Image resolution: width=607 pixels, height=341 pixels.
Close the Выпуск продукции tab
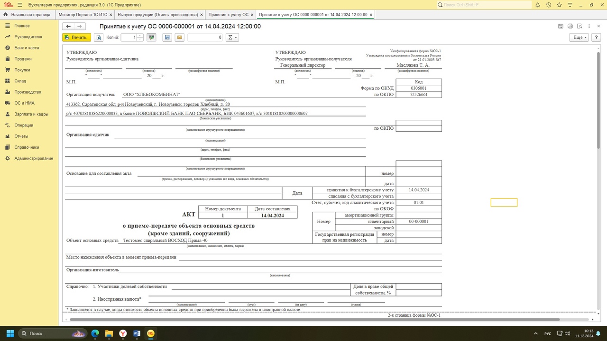pos(202,15)
